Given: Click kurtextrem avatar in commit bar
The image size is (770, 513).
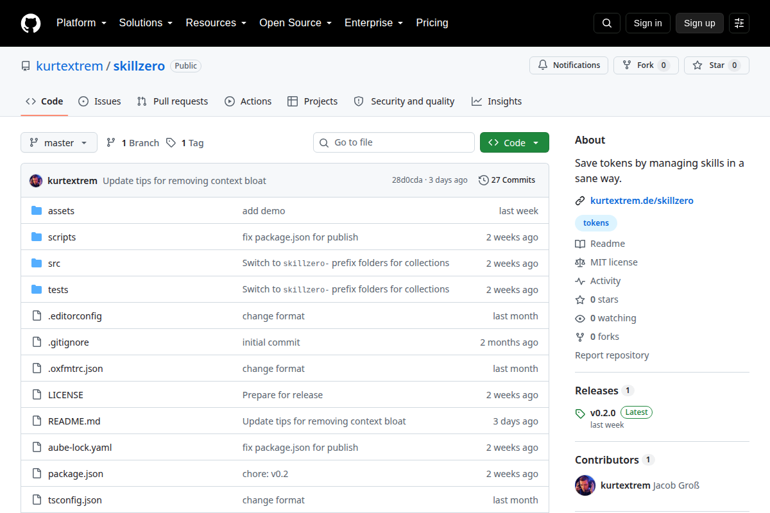Looking at the screenshot, I should (36, 180).
